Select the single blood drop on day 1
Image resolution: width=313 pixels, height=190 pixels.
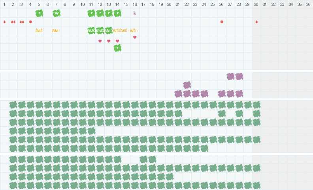point(4,22)
